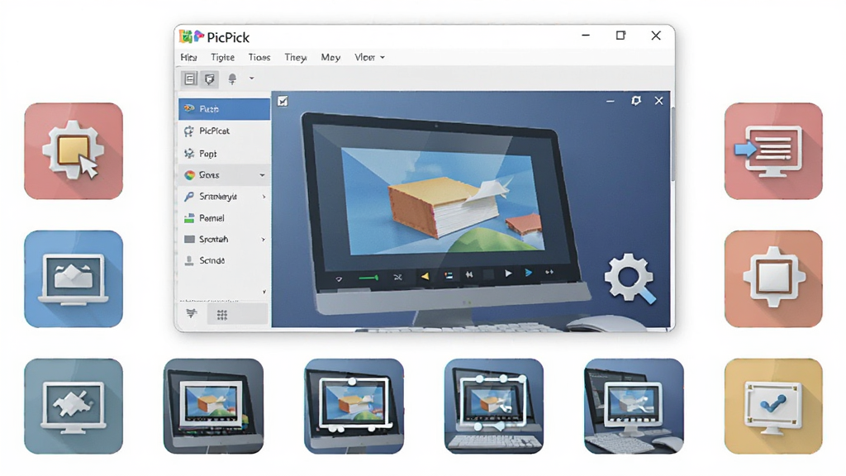
Task: Open the "Moy" menu
Action: point(330,57)
